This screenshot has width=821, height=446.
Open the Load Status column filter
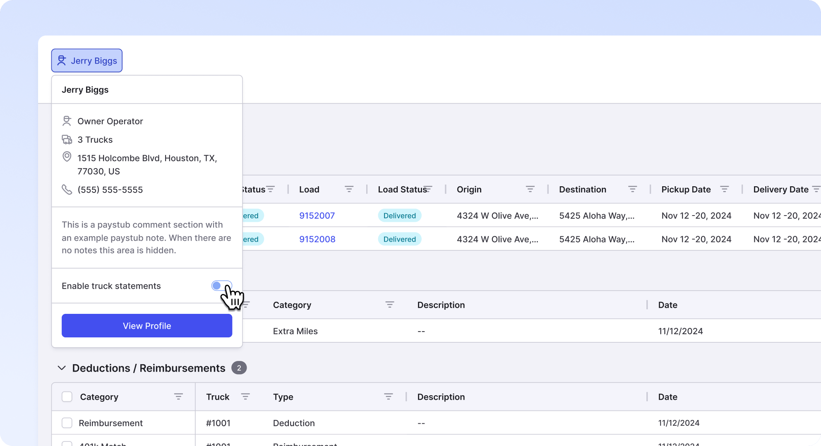[x=428, y=189]
